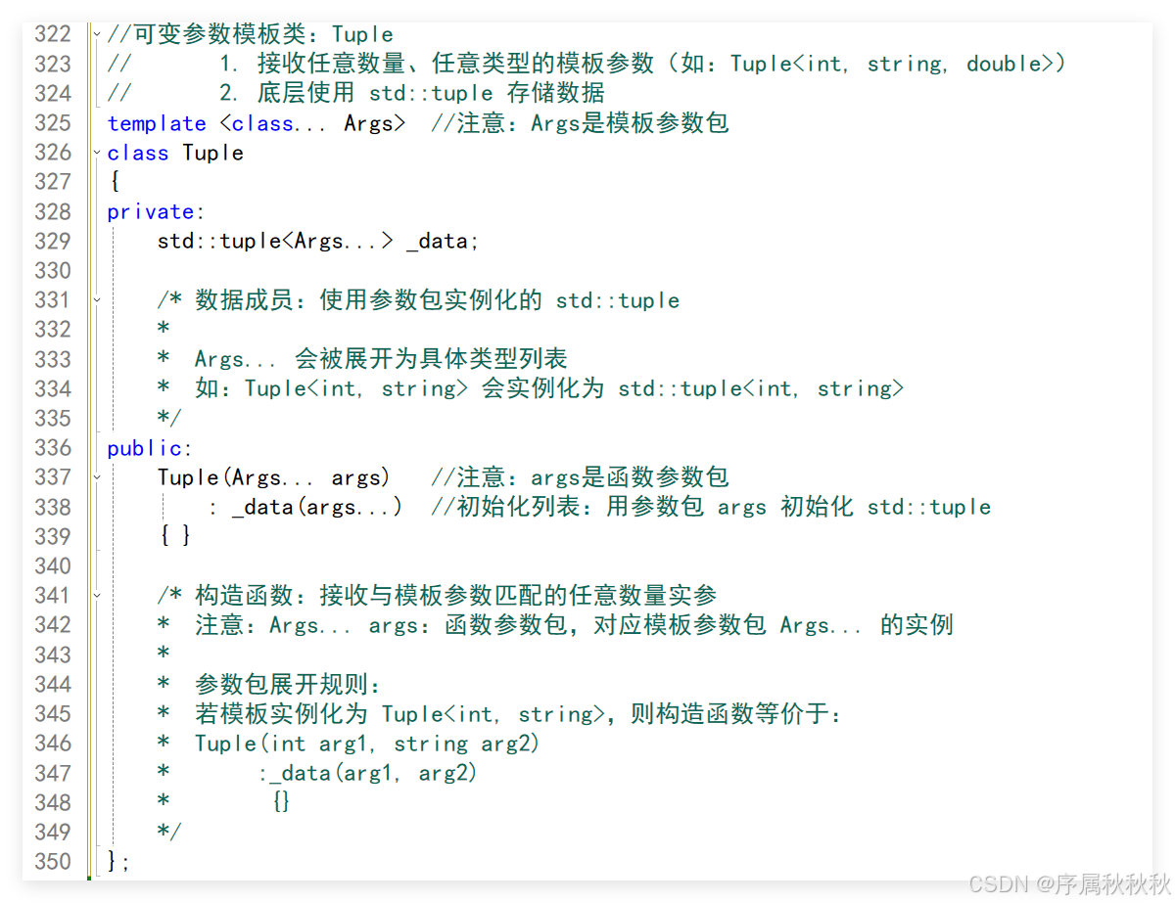Viewport: 1175px width, 903px height.
Task: Collapse the Tuple constructor fold at line 337
Action: click(96, 477)
